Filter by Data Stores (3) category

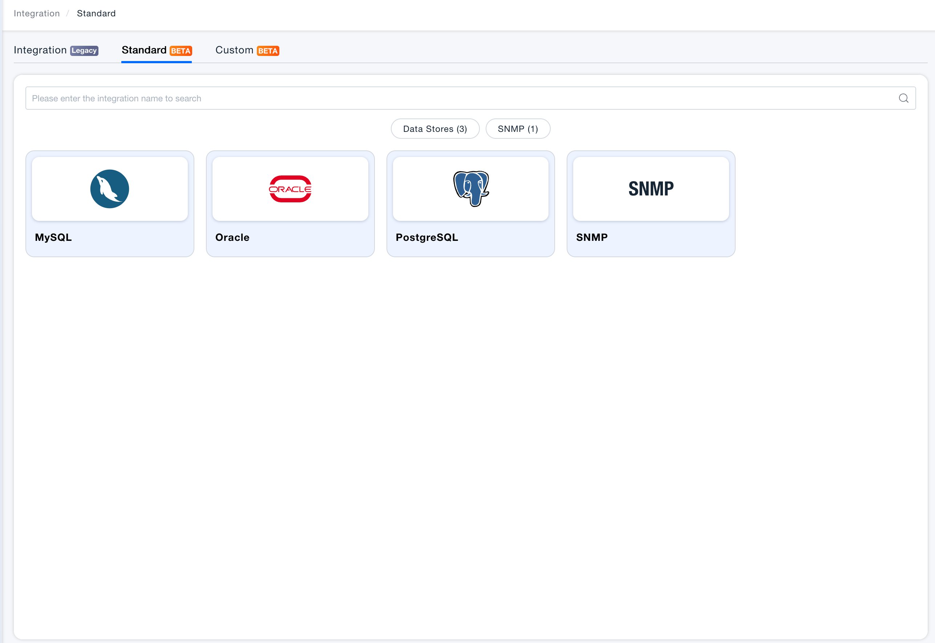(435, 129)
